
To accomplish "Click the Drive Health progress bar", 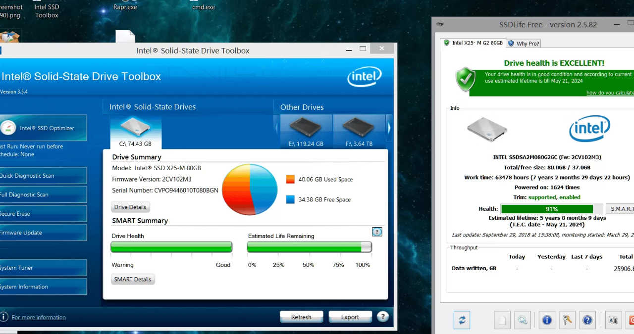I will click(171, 246).
